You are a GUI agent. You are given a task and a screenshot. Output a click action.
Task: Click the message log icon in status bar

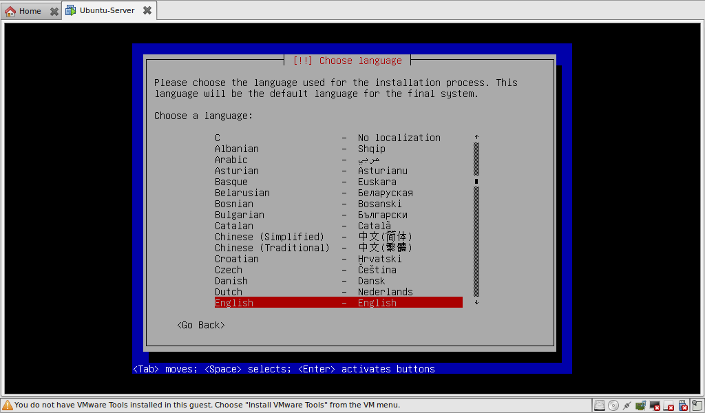pos(697,405)
